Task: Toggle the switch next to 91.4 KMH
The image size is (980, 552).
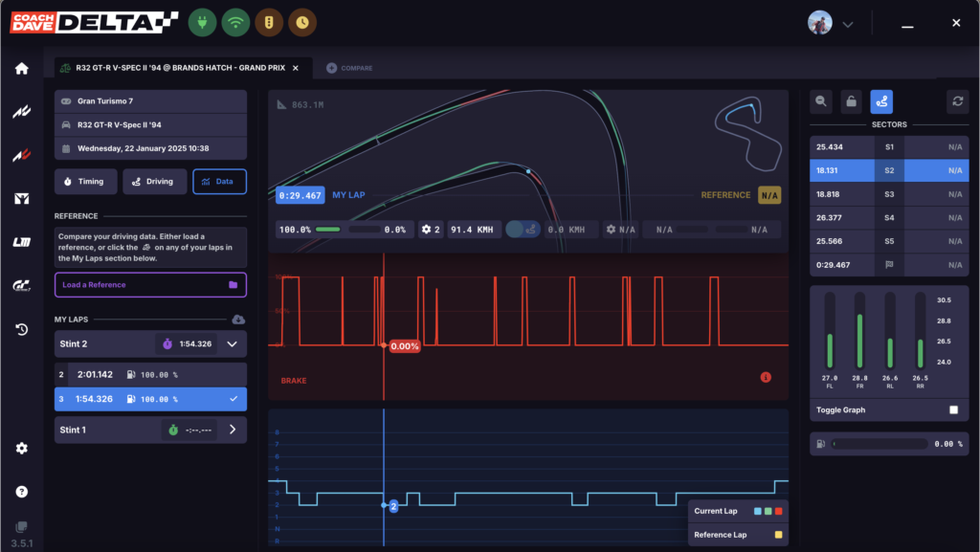Action: pyautogui.click(x=523, y=230)
